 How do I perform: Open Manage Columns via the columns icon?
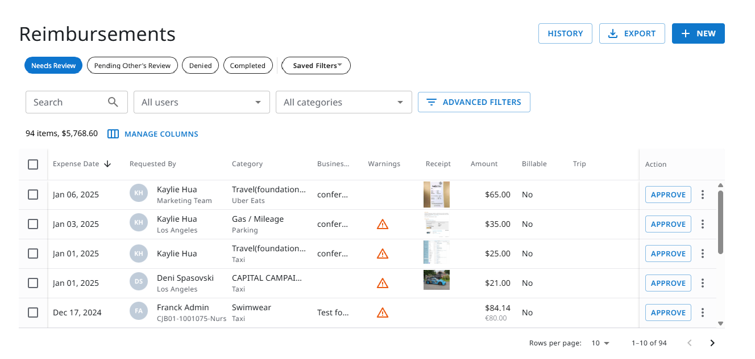click(x=113, y=134)
